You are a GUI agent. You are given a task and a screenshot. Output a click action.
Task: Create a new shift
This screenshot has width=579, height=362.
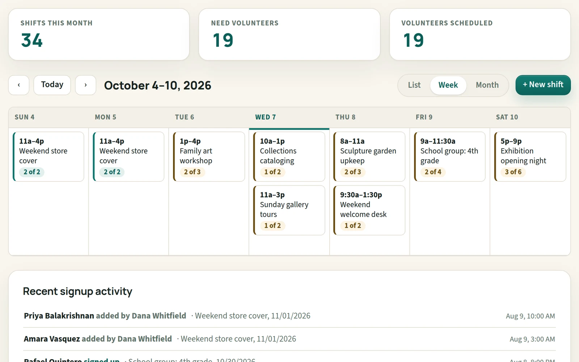[x=543, y=85]
